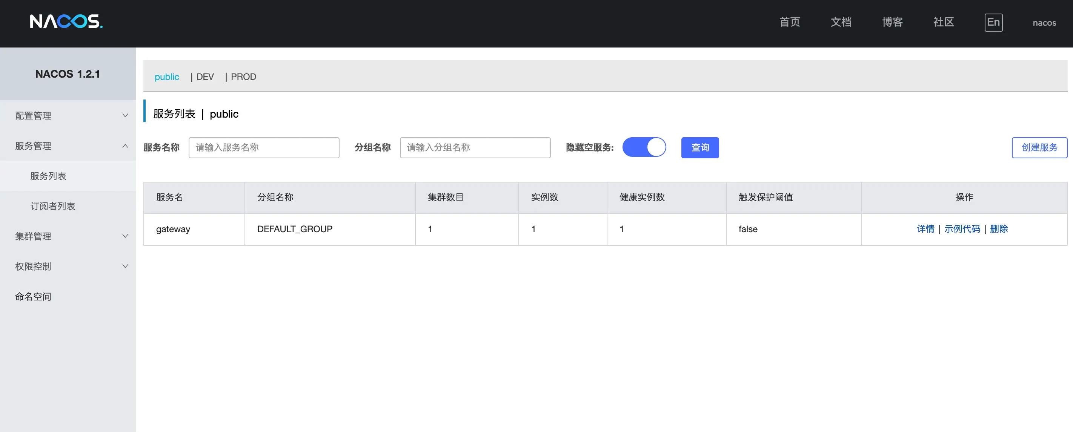Screen dimensions: 1073x432
Task: Click the 集群数目 column header
Action: pos(467,198)
